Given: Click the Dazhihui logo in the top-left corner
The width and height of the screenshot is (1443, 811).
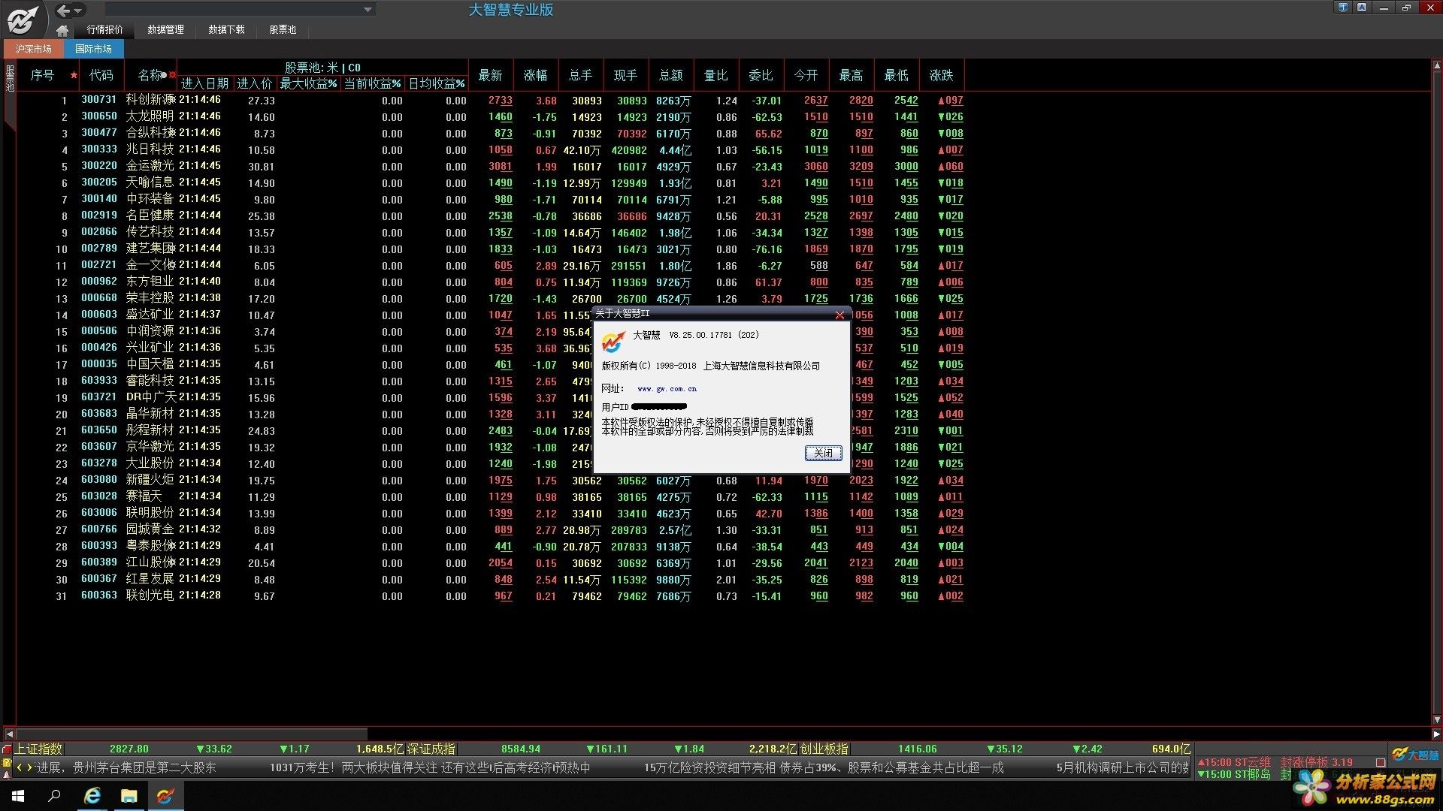Looking at the screenshot, I should (23, 20).
